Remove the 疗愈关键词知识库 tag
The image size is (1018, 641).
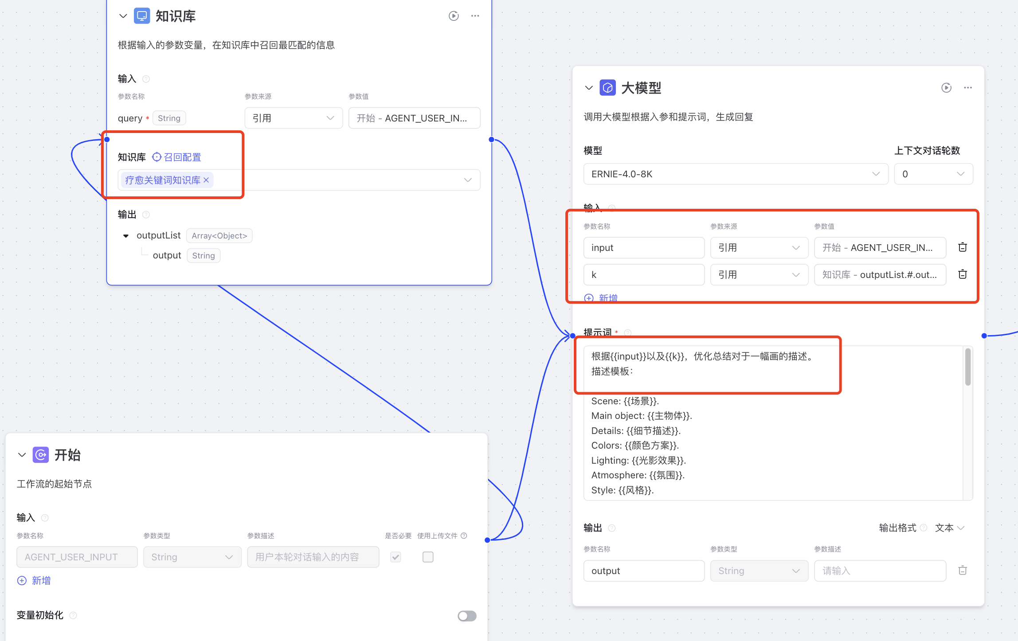click(x=206, y=180)
